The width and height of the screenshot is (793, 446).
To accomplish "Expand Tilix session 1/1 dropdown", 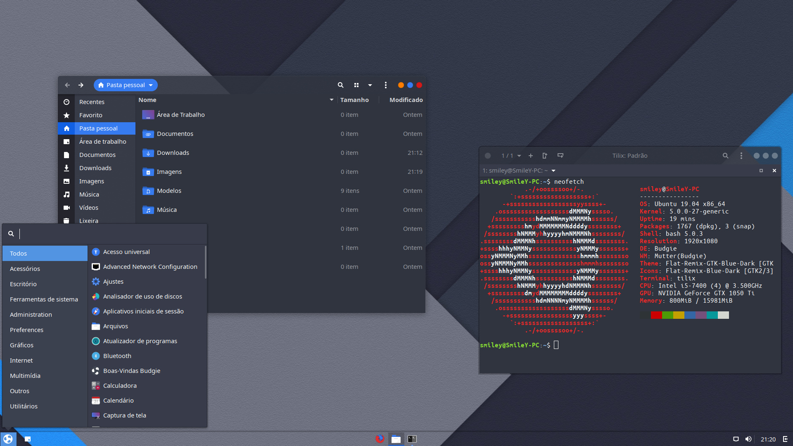I will (x=519, y=156).
